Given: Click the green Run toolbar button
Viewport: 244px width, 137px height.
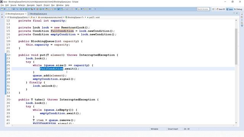Looking at the screenshot, I should pyautogui.click(x=26, y=9).
